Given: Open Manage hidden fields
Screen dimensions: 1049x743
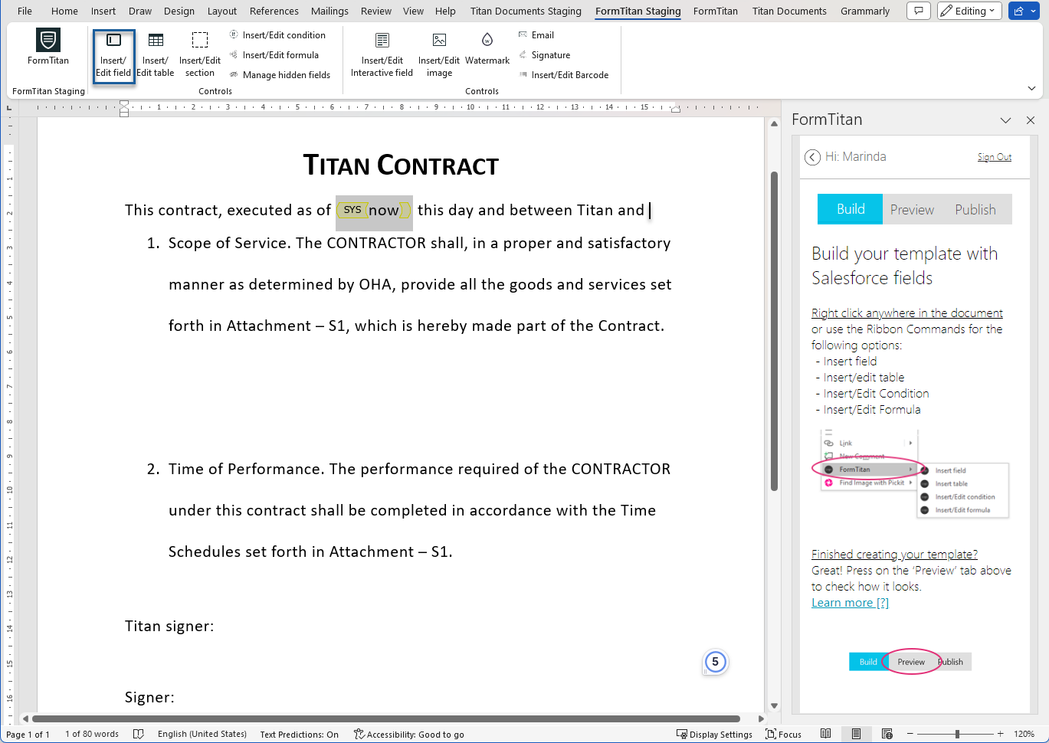Looking at the screenshot, I should [x=280, y=75].
